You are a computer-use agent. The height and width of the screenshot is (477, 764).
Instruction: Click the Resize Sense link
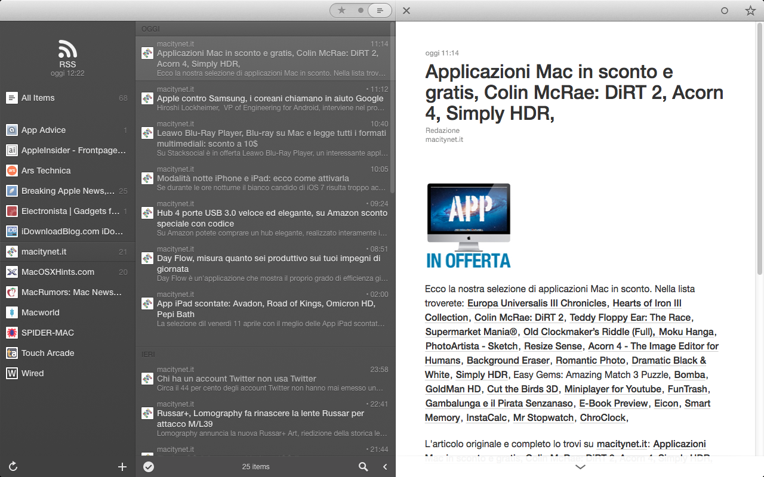[553, 346]
